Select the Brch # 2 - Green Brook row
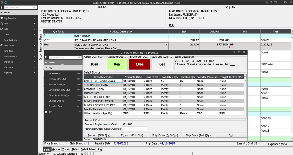293x155 pixels. pyautogui.click(x=164, y=81)
